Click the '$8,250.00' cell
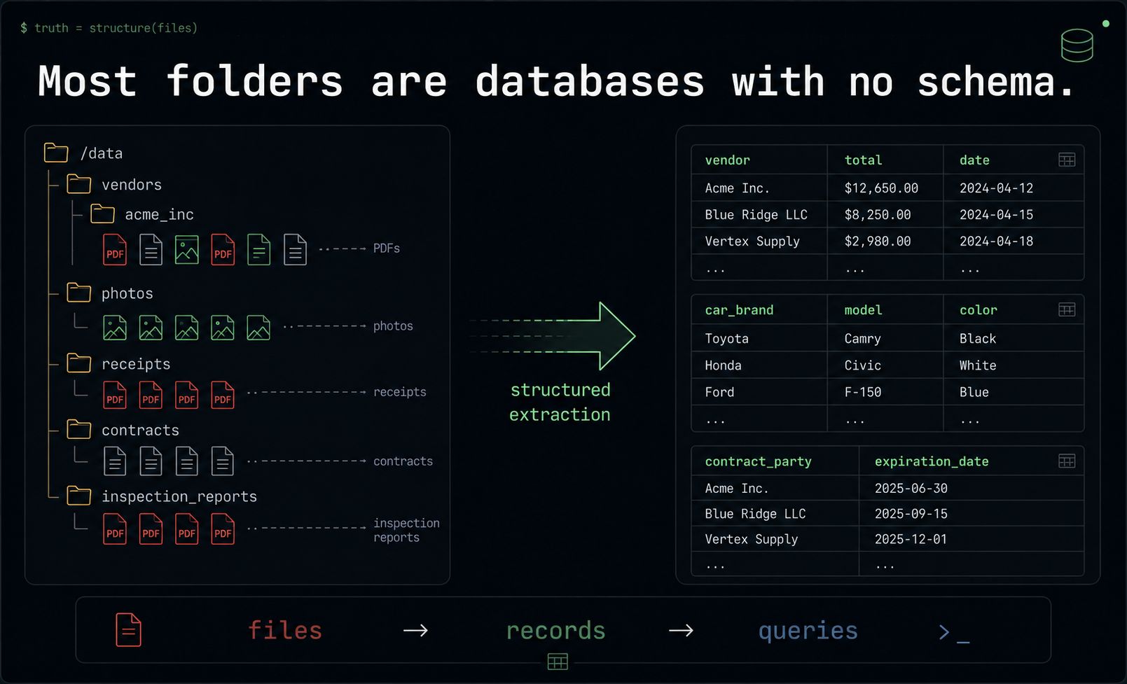 point(878,215)
